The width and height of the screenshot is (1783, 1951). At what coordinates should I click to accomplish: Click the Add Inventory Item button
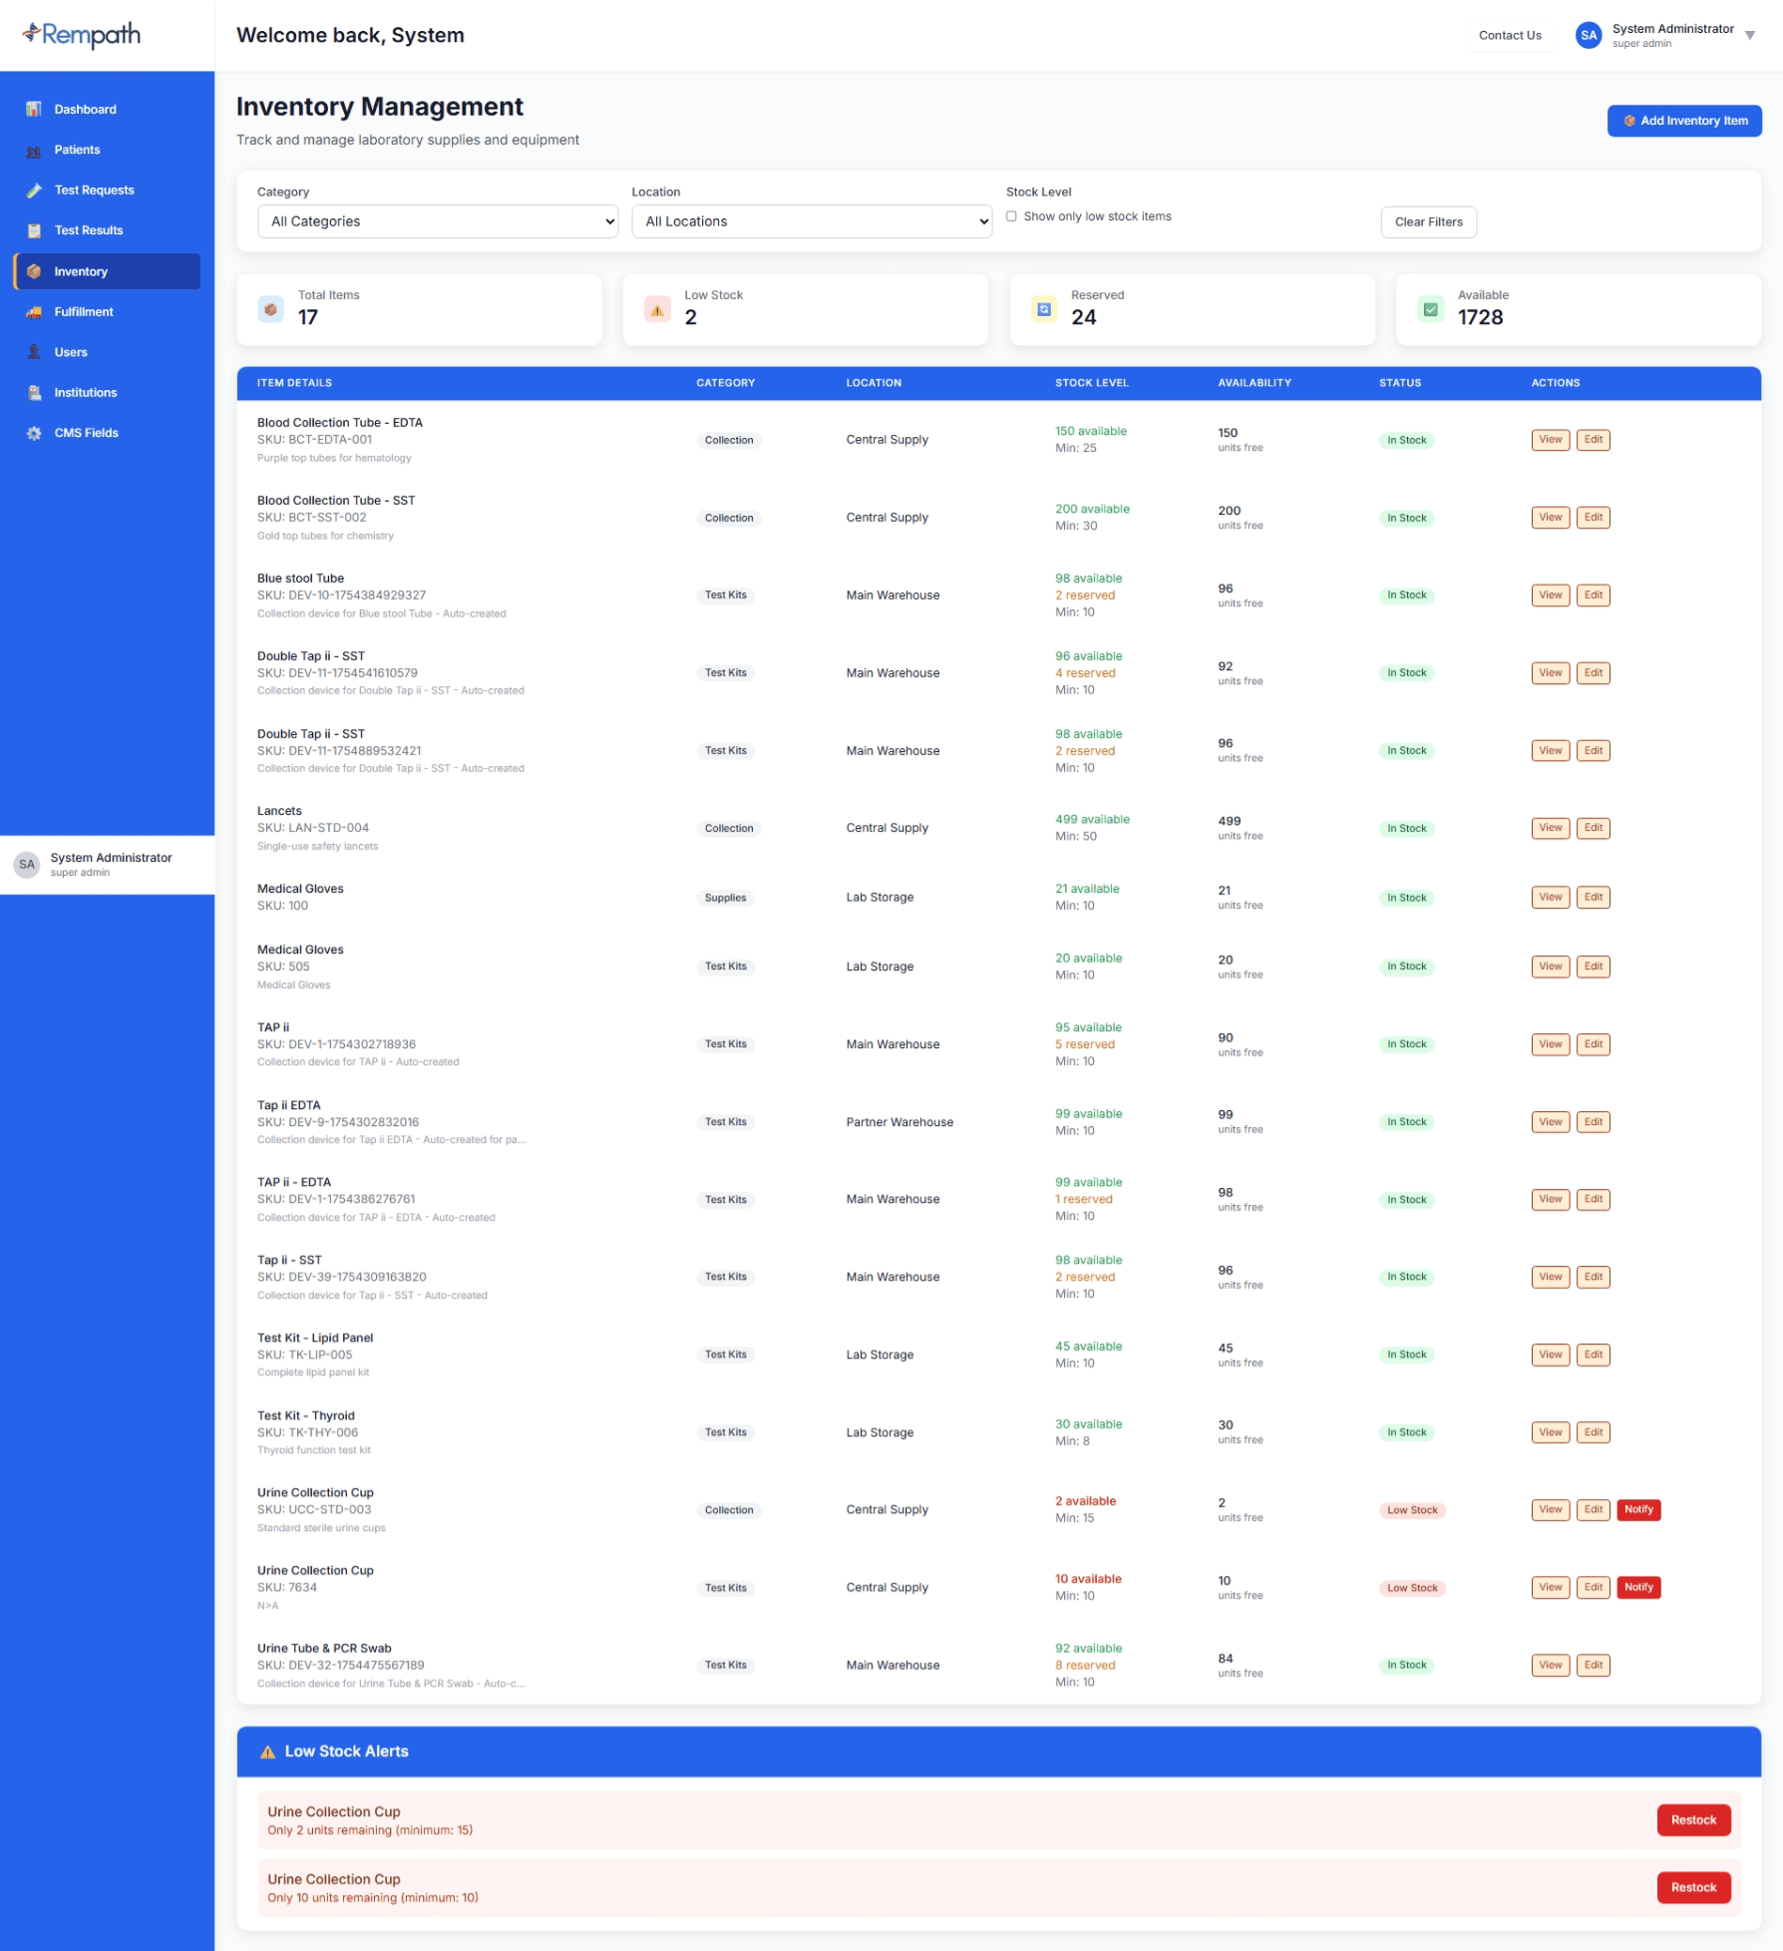click(x=1683, y=121)
